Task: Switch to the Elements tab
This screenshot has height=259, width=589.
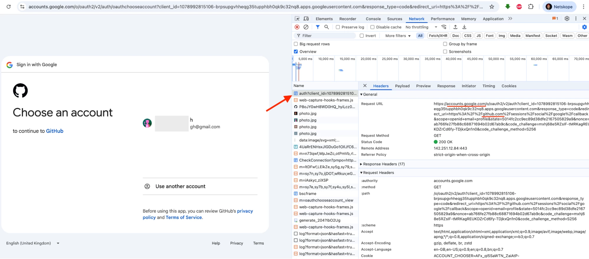Action: click(324, 19)
